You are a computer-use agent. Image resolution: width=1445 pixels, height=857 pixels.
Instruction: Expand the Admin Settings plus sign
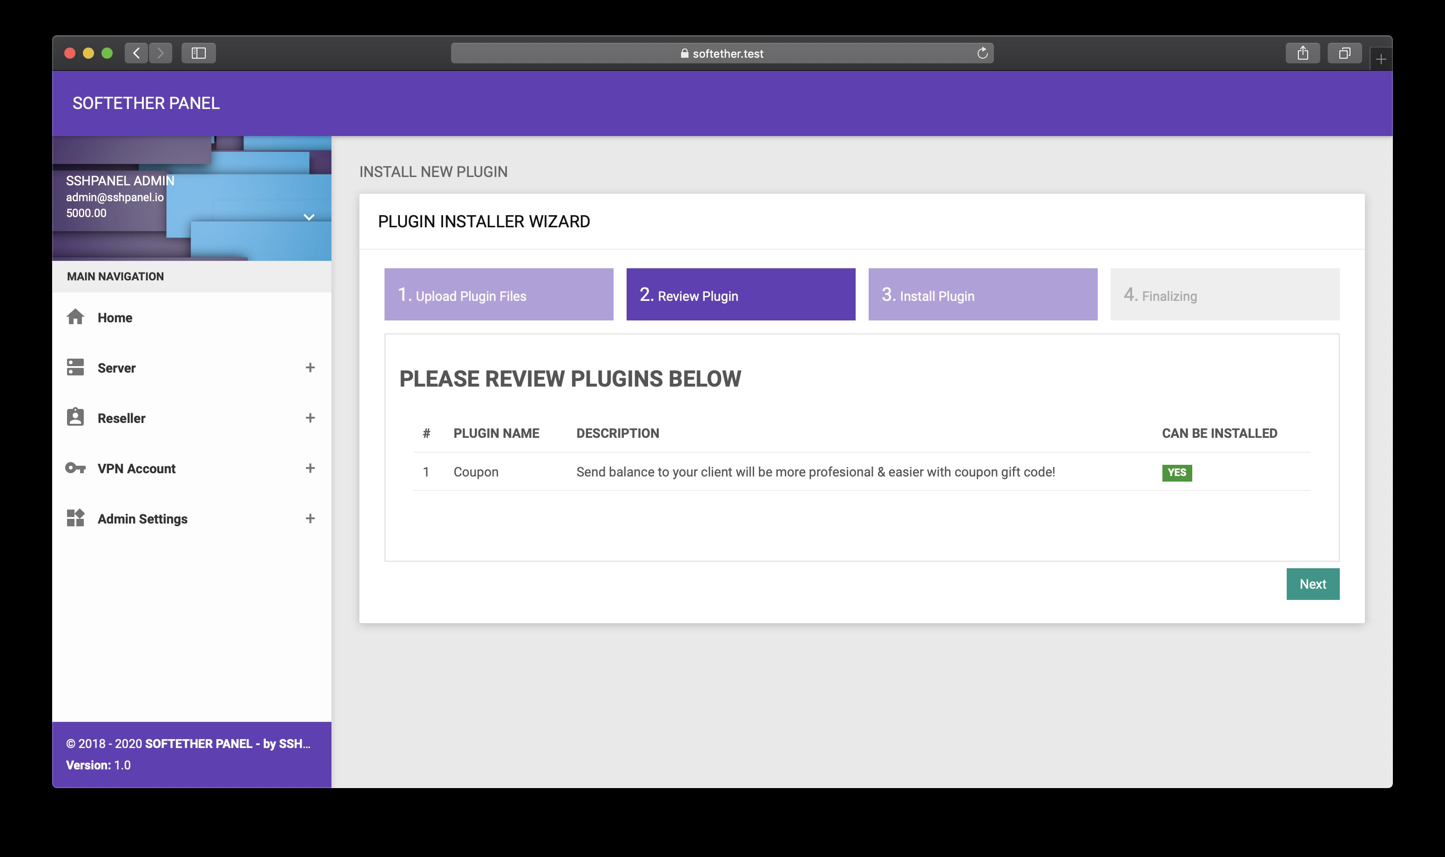310,518
